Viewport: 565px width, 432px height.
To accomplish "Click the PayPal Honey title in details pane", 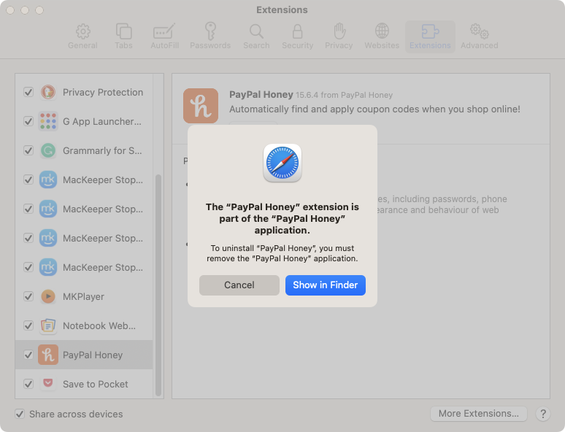I will [x=261, y=94].
